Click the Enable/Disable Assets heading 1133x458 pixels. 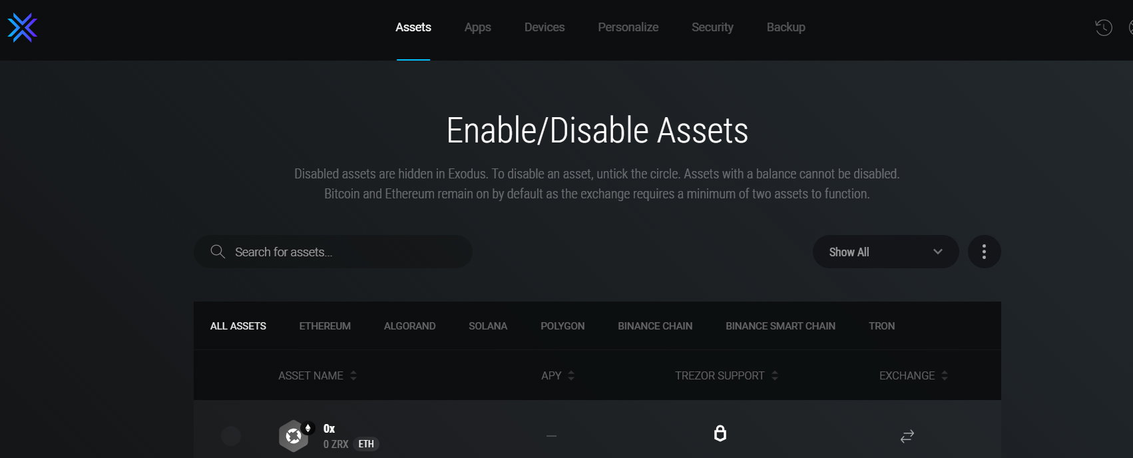[597, 130]
